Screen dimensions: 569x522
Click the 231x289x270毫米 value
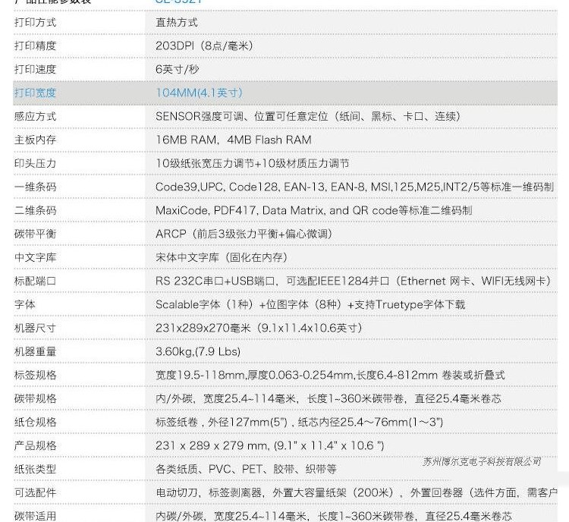(x=259, y=329)
